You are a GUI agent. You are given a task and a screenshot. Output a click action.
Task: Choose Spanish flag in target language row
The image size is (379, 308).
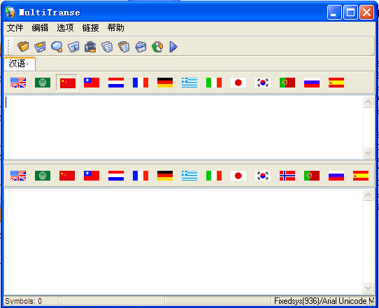point(361,176)
